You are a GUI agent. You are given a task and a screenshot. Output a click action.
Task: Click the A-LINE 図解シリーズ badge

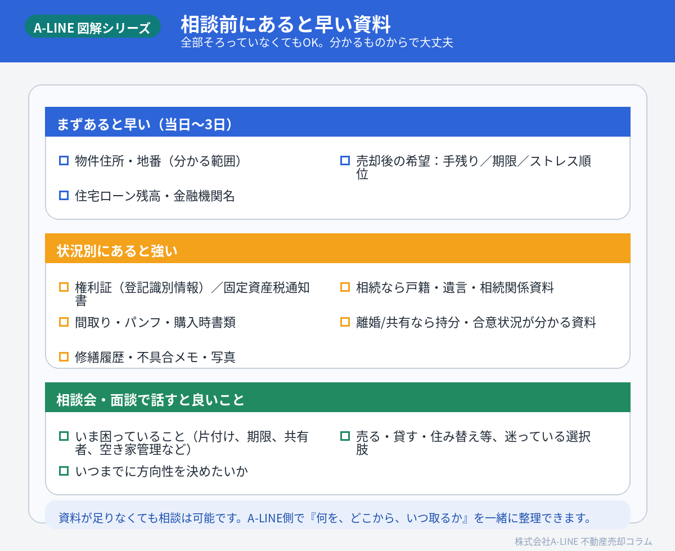click(x=92, y=28)
